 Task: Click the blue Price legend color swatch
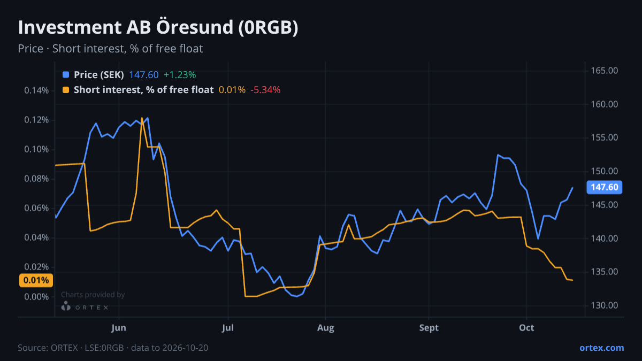pos(66,75)
